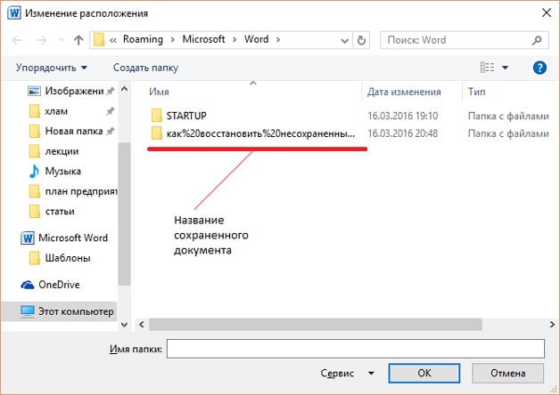Image resolution: width=560 pixels, height=395 pixels.
Task: Click Создать папку button
Action: click(145, 68)
